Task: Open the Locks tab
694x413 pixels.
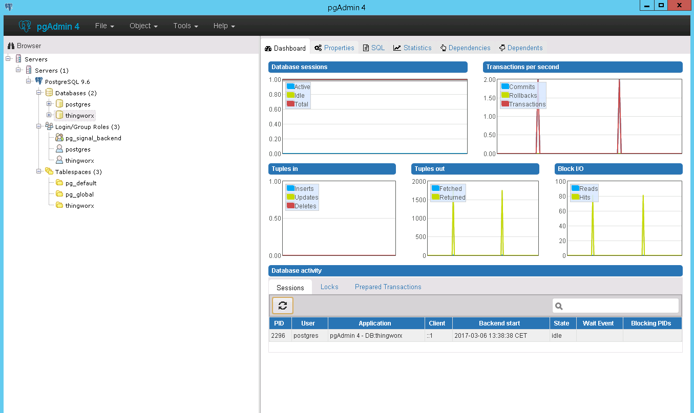Action: point(329,287)
